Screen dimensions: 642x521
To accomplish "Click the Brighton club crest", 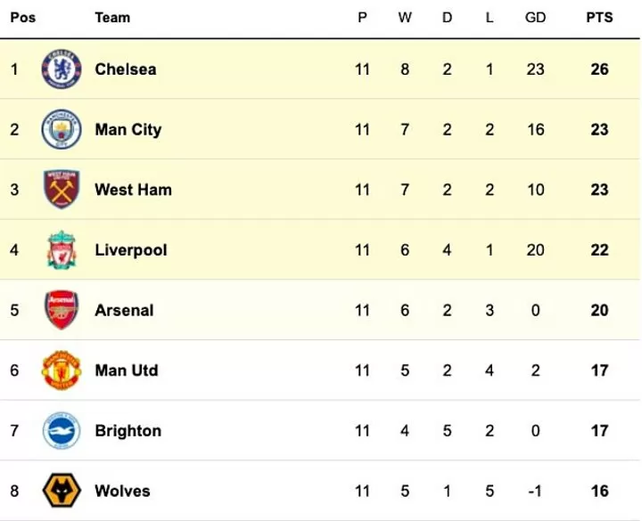I will click(x=62, y=430).
